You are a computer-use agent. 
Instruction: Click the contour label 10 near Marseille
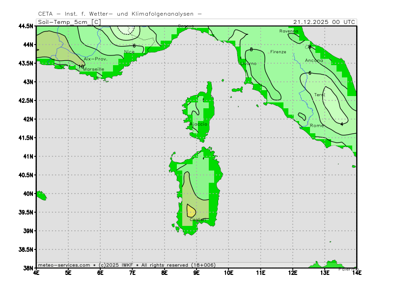tap(82, 66)
